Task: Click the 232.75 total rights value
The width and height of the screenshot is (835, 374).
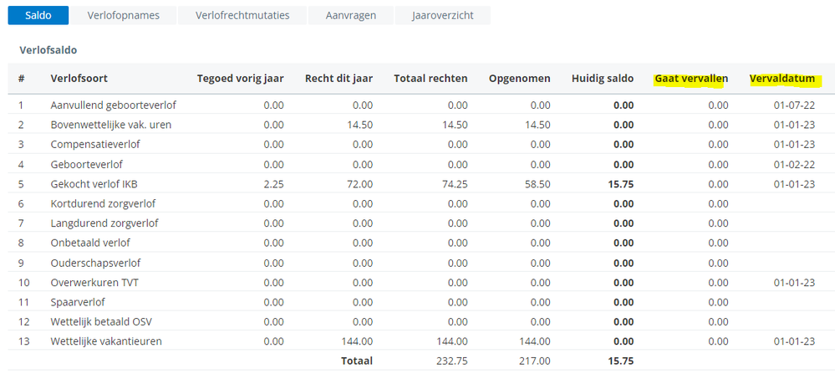Action: point(453,361)
